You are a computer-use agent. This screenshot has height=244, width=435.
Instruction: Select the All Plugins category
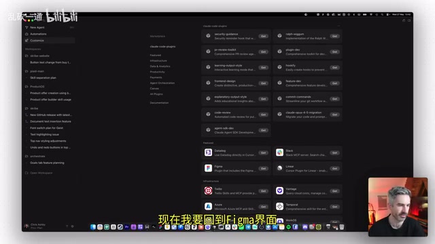[x=156, y=94]
